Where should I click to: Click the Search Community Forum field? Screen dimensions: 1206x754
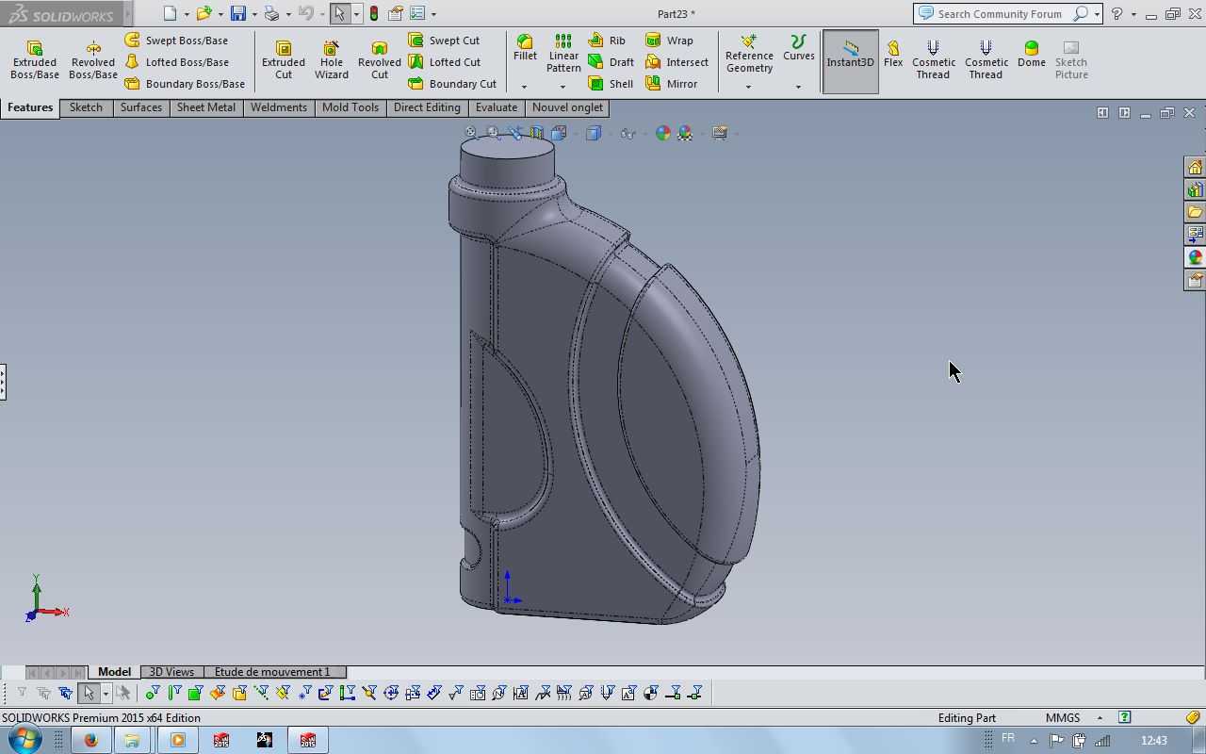999,14
